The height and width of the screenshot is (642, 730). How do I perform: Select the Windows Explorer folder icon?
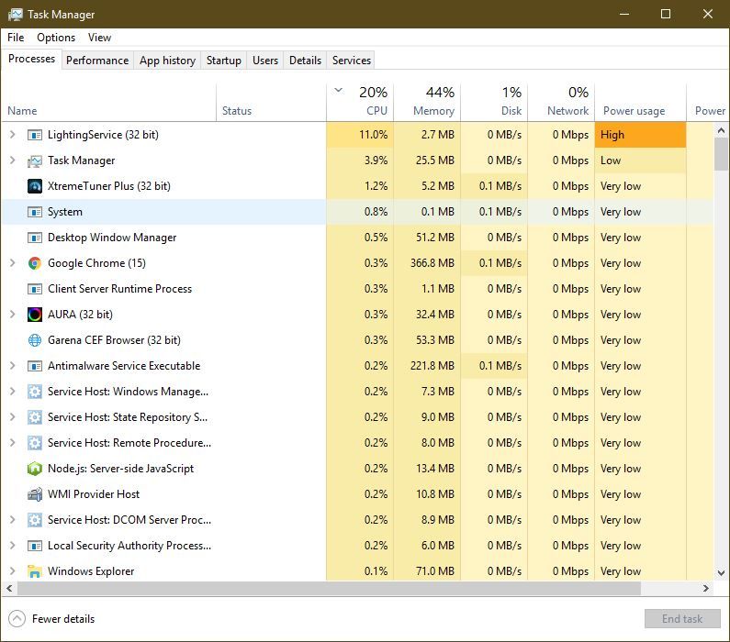(35, 570)
